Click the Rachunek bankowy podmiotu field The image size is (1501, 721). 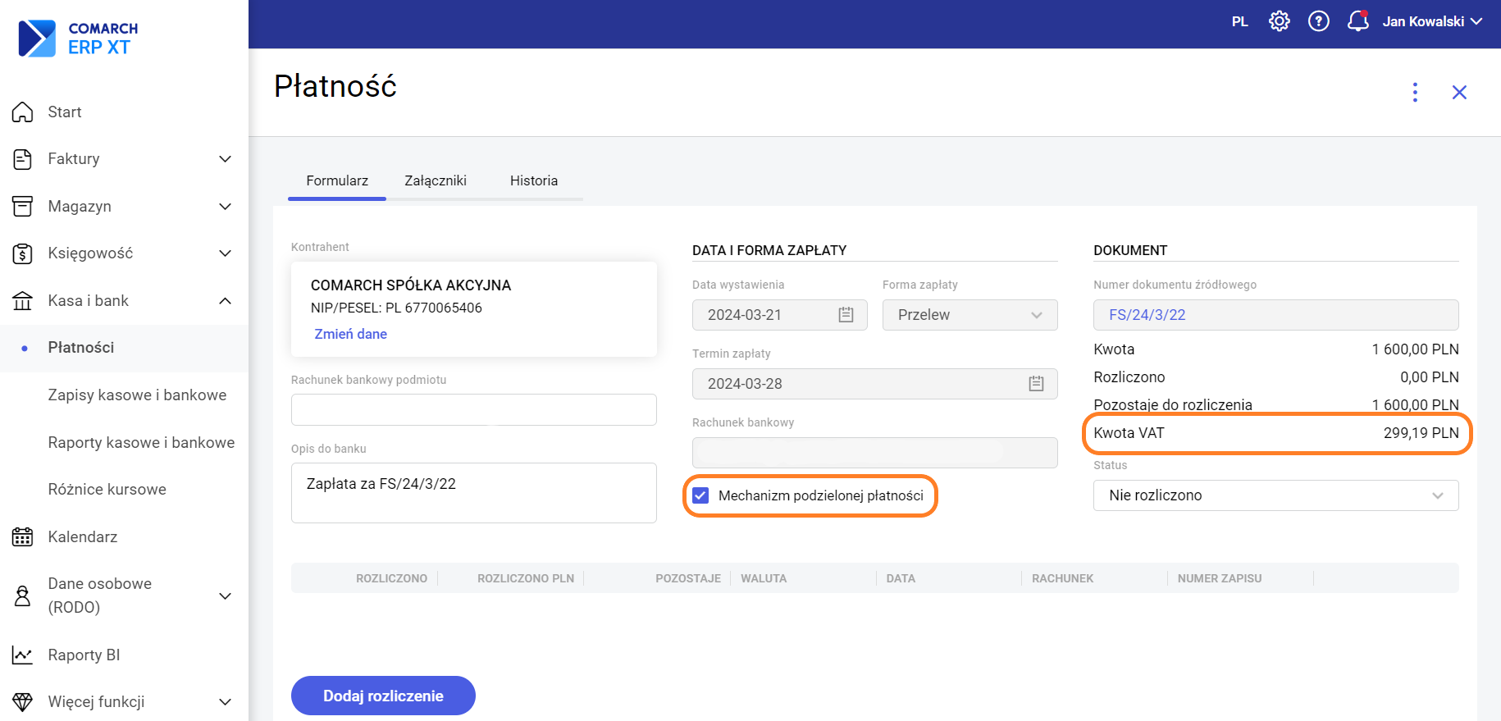(x=473, y=410)
